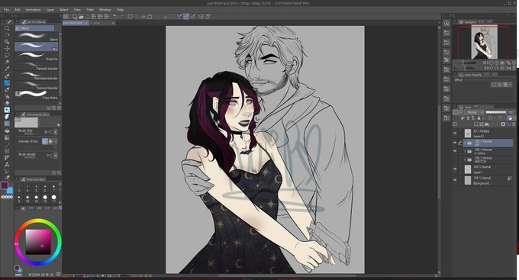Choose the Wet bleed blender sub tool

tap(37, 76)
